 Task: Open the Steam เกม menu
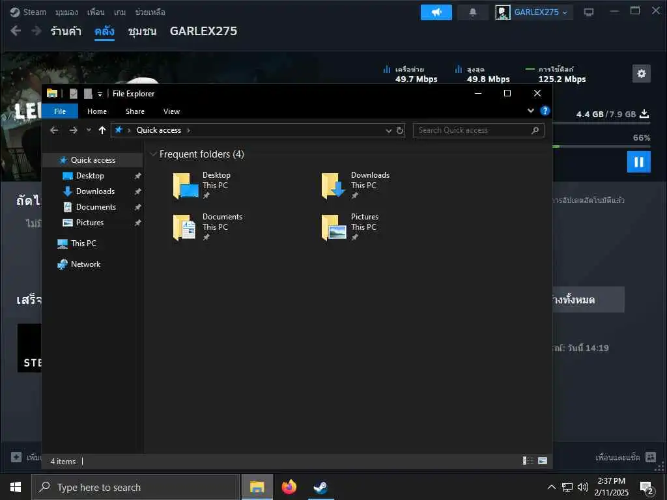click(x=120, y=12)
